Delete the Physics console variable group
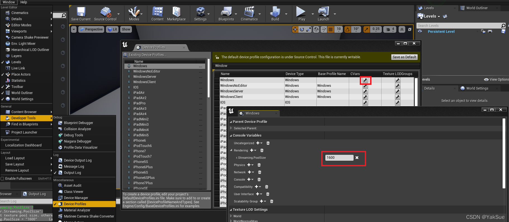 click(x=259, y=165)
